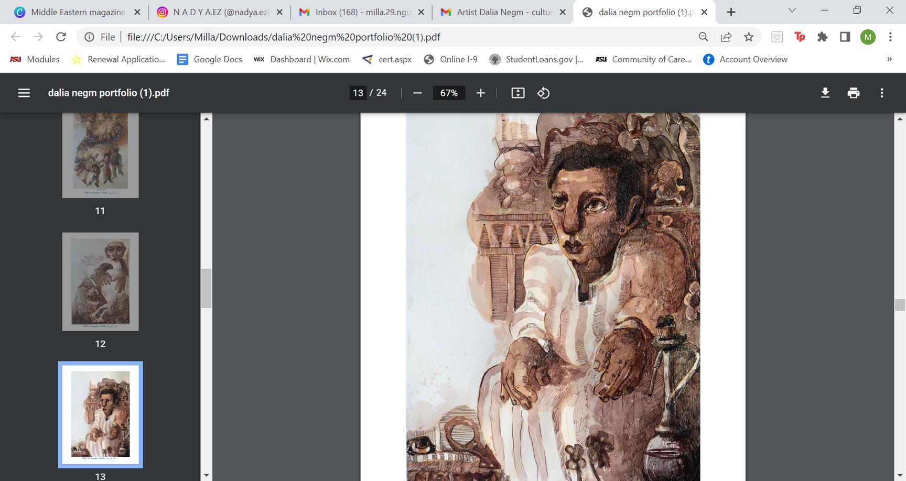The image size is (906, 481).
Task: Open the PDF viewer more actions menu
Action: 882,93
